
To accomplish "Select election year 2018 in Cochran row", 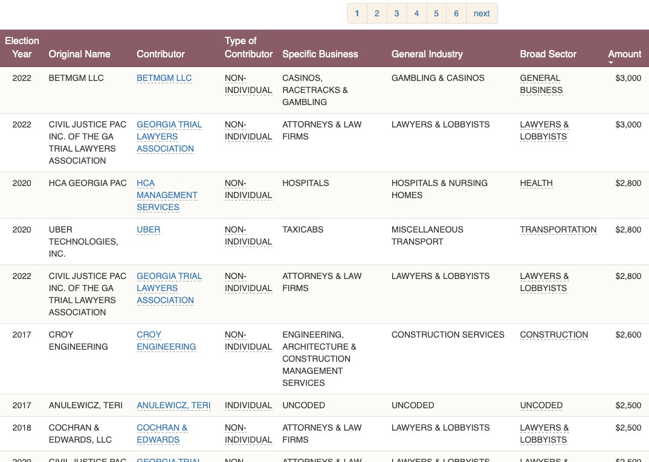I will coord(22,428).
